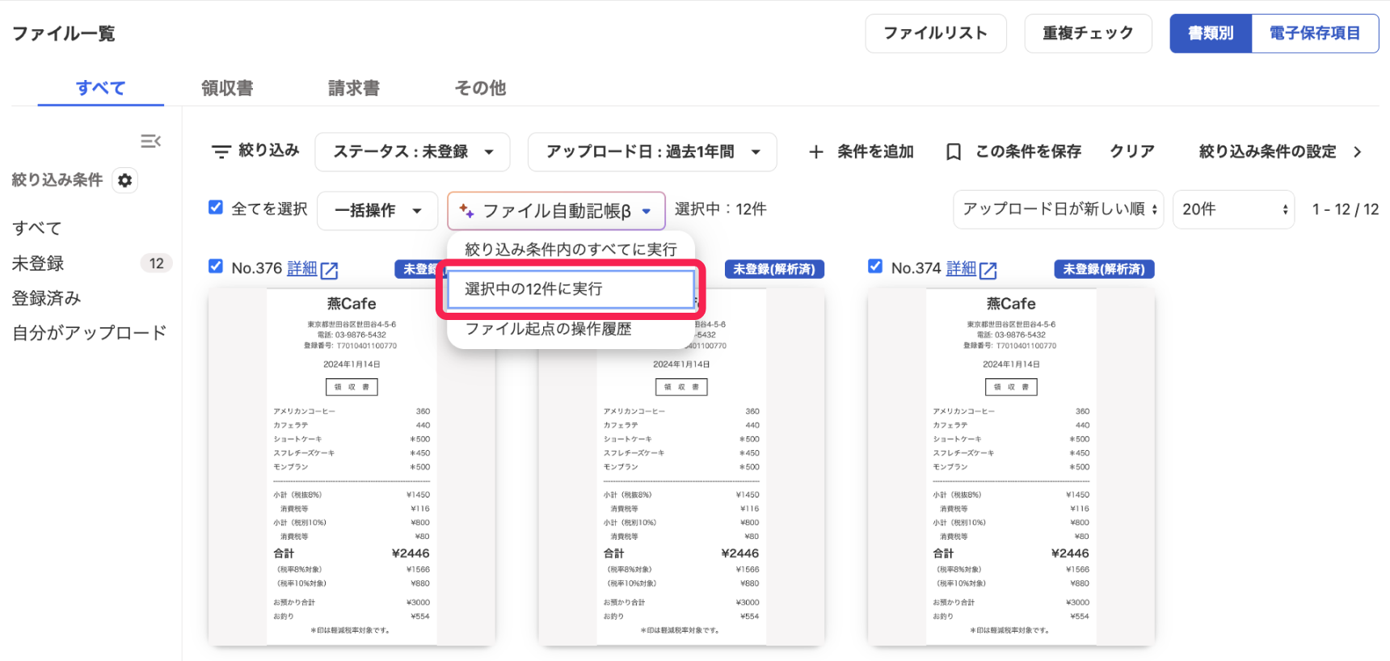1390x661 pixels.
Task: Switch to the その他 tab
Action: click(x=480, y=88)
